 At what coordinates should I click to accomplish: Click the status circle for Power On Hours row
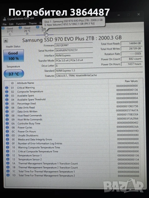tap(7, 132)
